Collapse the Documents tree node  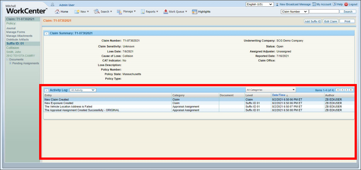[7, 60]
